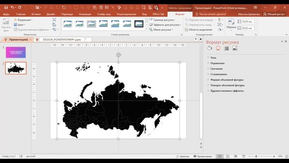
Task: Click the zoom in plus button
Action: pos(274,156)
